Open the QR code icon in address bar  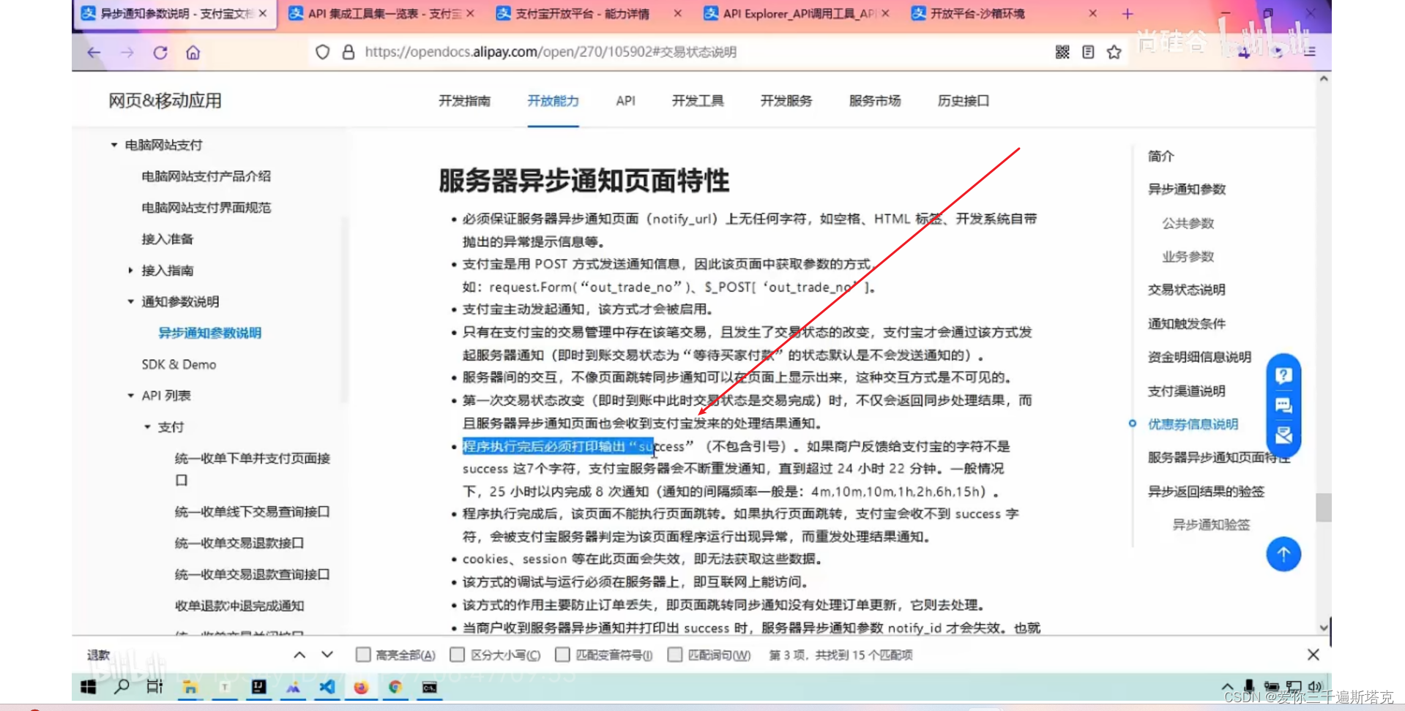1062,52
